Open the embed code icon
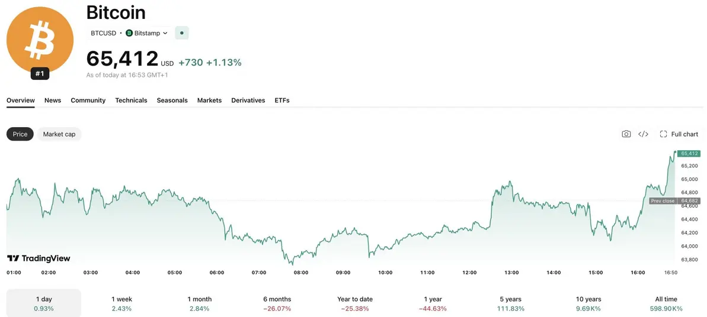Screen dimensions: 707x317 644,134
